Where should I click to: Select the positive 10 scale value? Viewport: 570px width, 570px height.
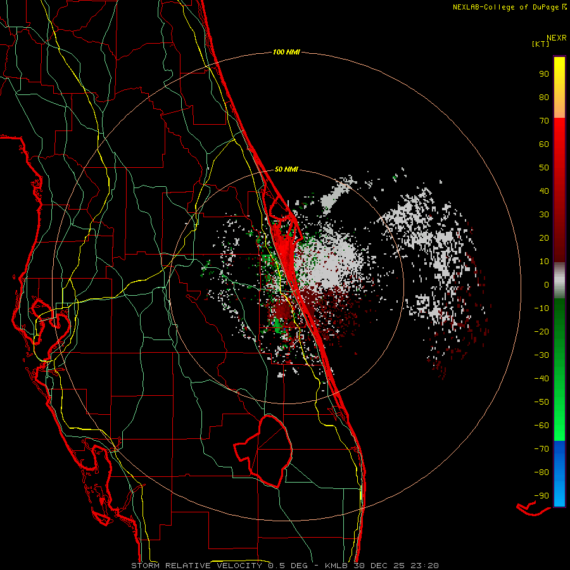[x=544, y=262]
